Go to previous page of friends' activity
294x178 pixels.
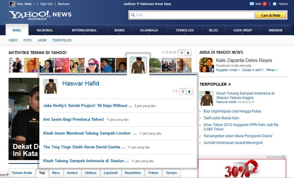click(x=181, y=53)
